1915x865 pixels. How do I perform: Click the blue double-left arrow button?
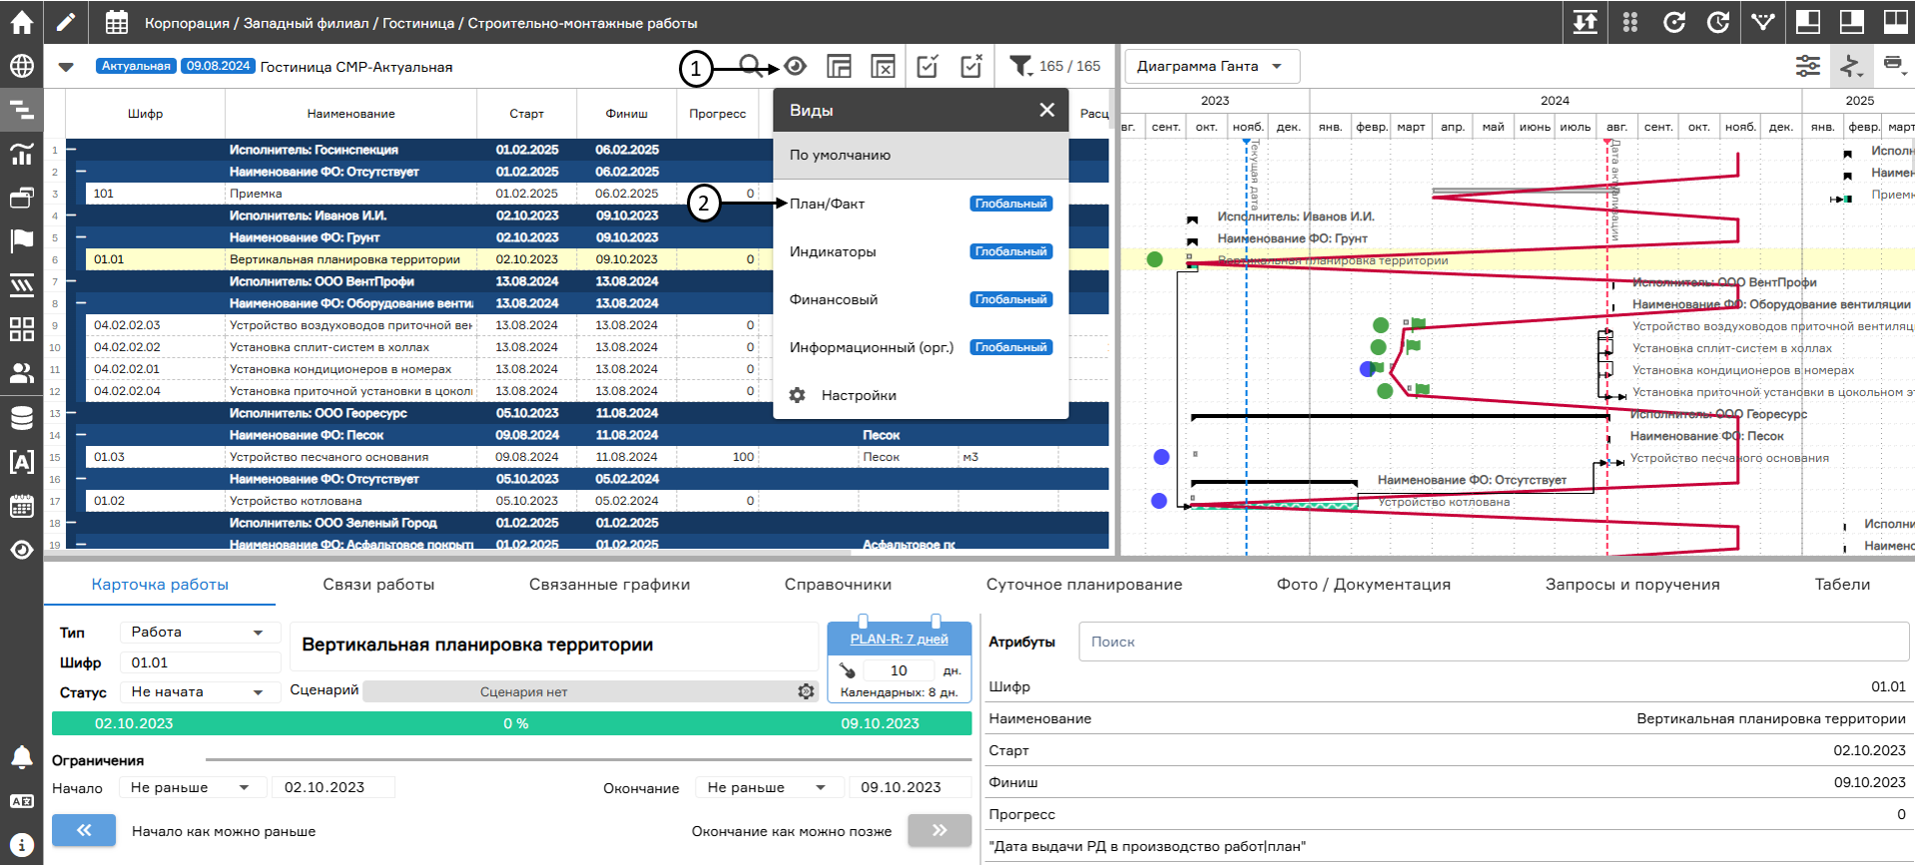coord(84,830)
